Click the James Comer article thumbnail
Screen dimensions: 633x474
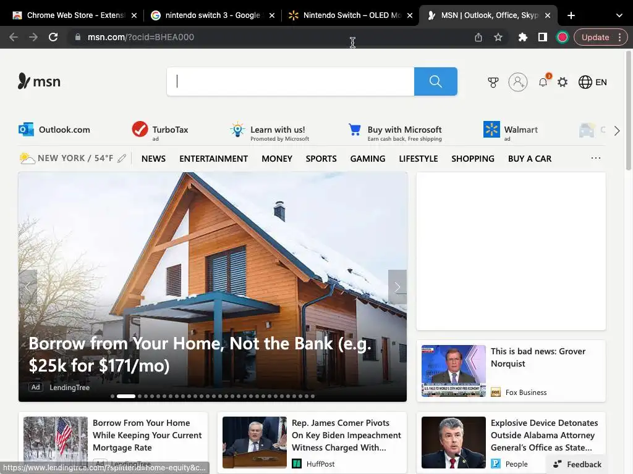[254, 442]
